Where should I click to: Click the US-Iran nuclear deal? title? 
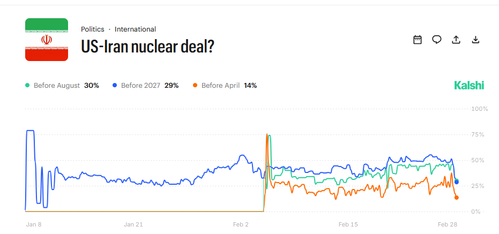(x=147, y=47)
